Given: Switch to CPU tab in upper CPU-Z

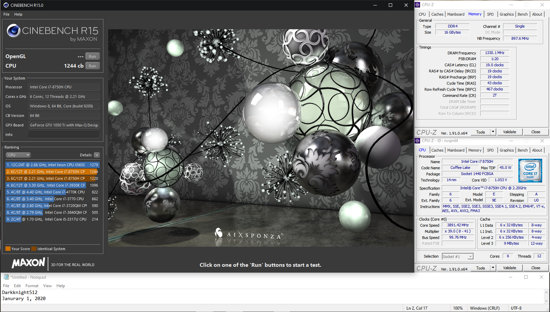Looking at the screenshot, I should click(422, 14).
